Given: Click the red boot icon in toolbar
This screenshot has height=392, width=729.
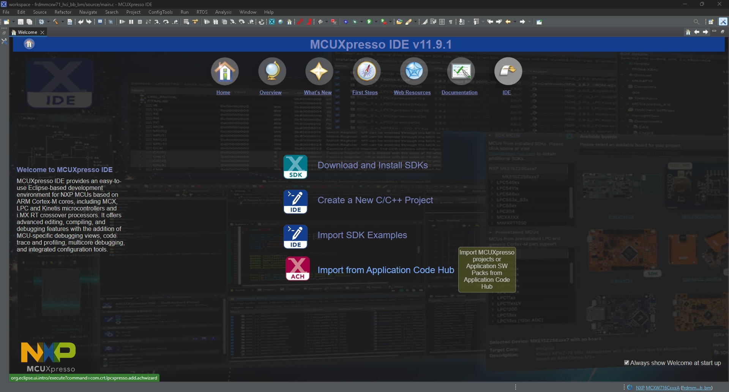Looking at the screenshot, I should [309, 22].
